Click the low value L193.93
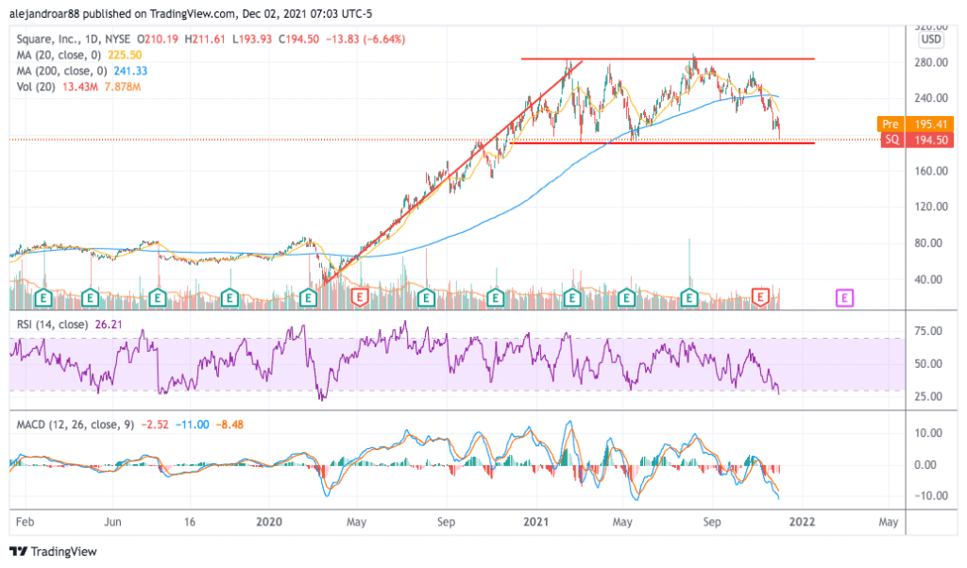This screenshot has width=967, height=568. tap(252, 39)
